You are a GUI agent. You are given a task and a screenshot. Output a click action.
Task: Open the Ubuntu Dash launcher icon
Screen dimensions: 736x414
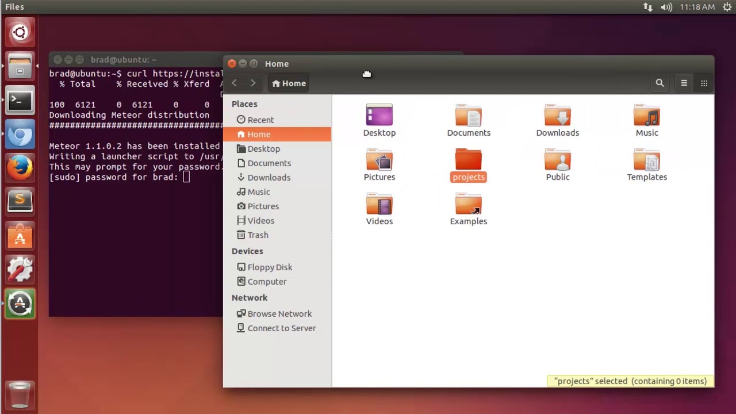pyautogui.click(x=20, y=32)
